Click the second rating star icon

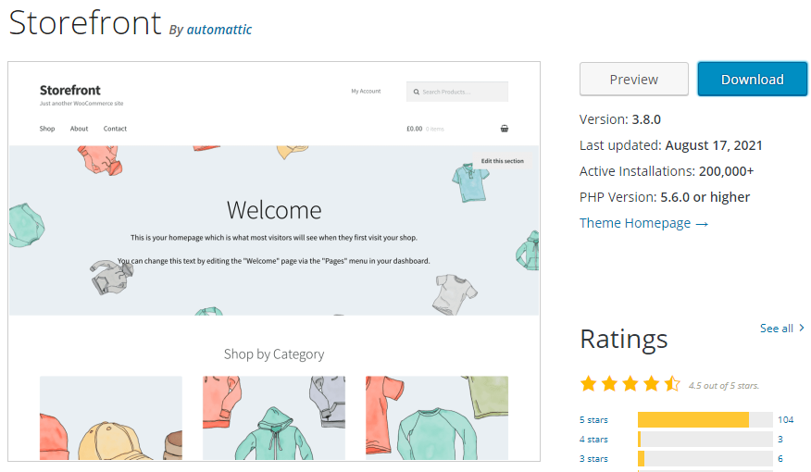point(609,383)
